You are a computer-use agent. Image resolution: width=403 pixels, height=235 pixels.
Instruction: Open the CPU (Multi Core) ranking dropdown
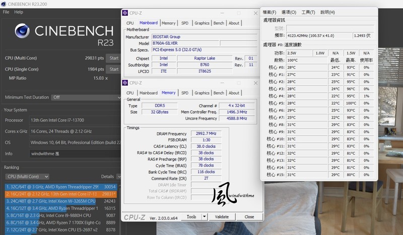27,177
